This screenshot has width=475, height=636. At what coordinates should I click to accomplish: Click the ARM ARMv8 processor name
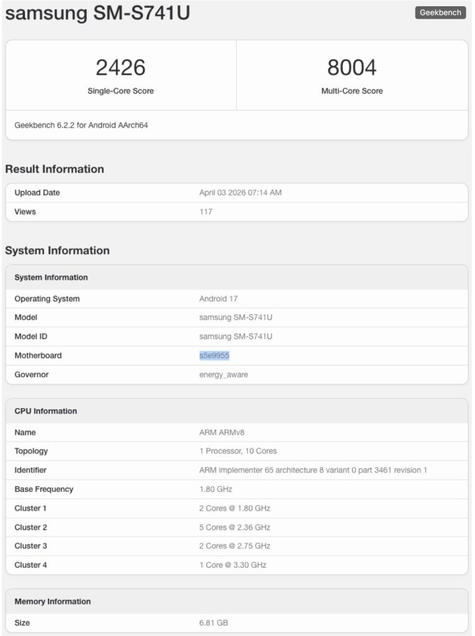(x=222, y=433)
